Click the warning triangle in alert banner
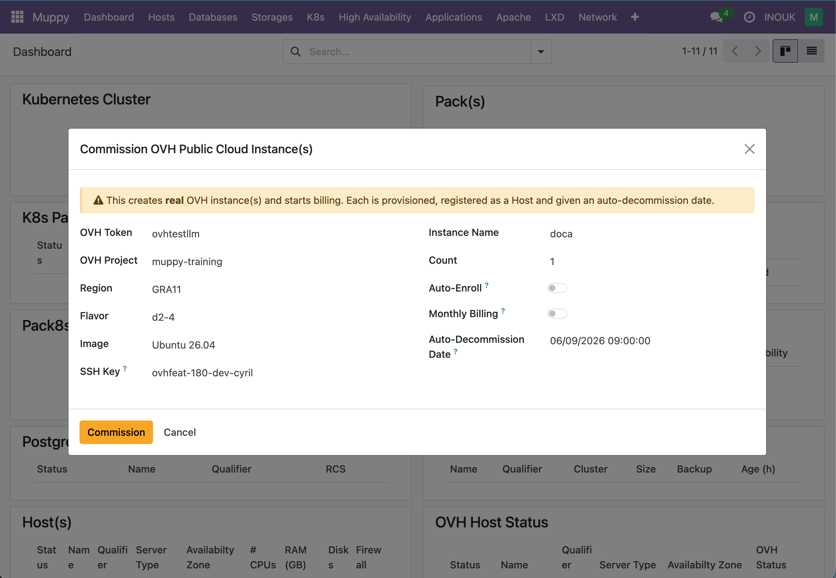This screenshot has height=578, width=836. click(x=98, y=200)
